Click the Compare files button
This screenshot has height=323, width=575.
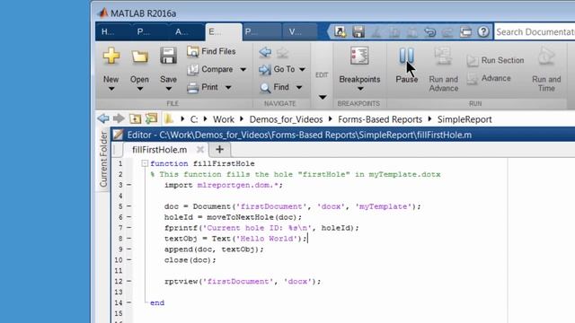[210, 70]
